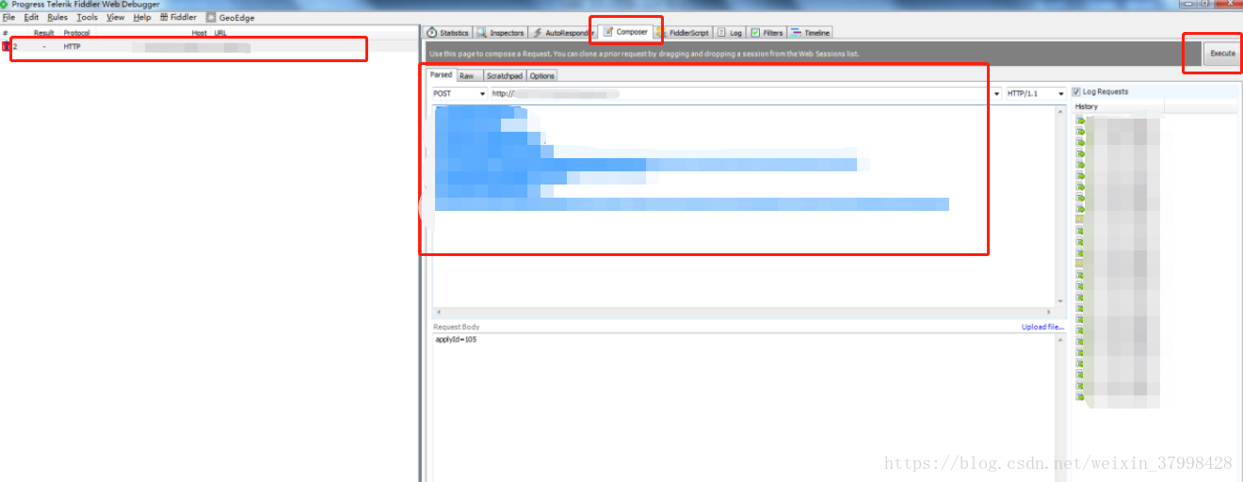Screen dimensions: 1243x482
Task: Open the Rules menu
Action: 57,17
